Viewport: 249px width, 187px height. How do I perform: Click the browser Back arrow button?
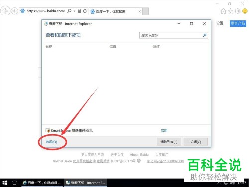[x=5, y=11]
